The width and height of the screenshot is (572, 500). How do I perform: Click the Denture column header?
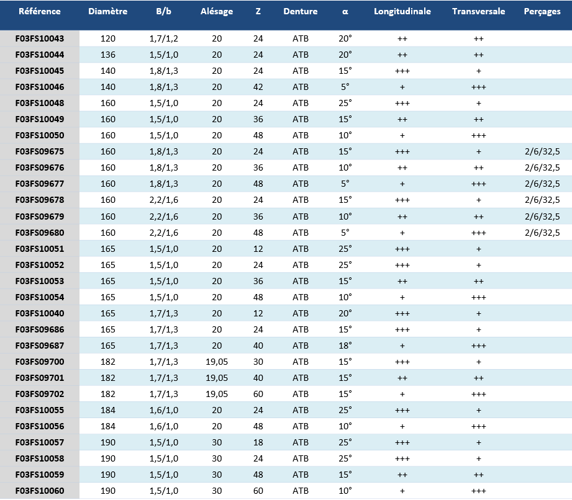[x=300, y=11]
